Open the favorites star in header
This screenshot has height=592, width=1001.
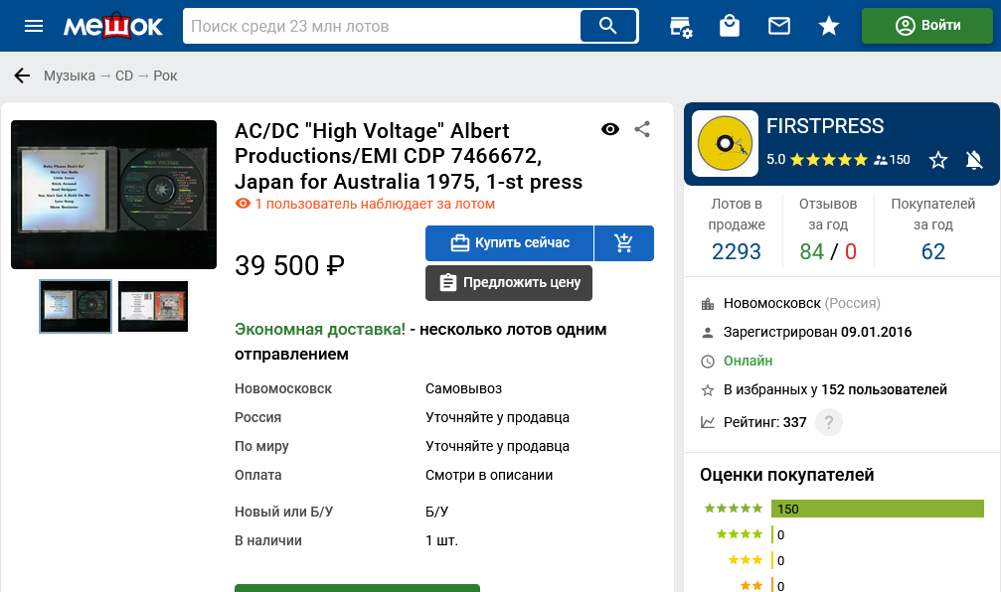[829, 26]
